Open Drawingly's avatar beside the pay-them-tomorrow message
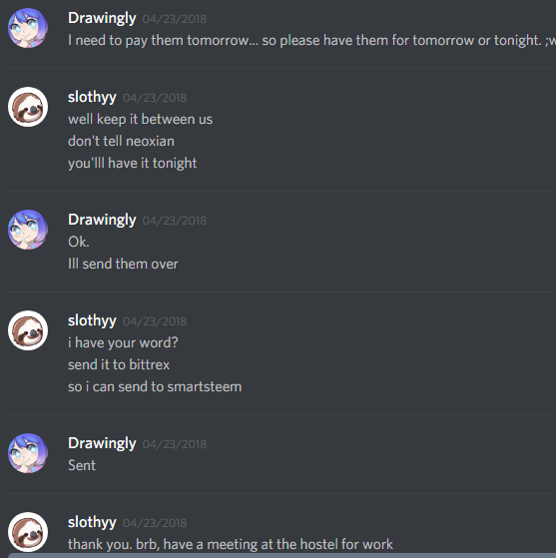The image size is (556, 558). click(28, 28)
